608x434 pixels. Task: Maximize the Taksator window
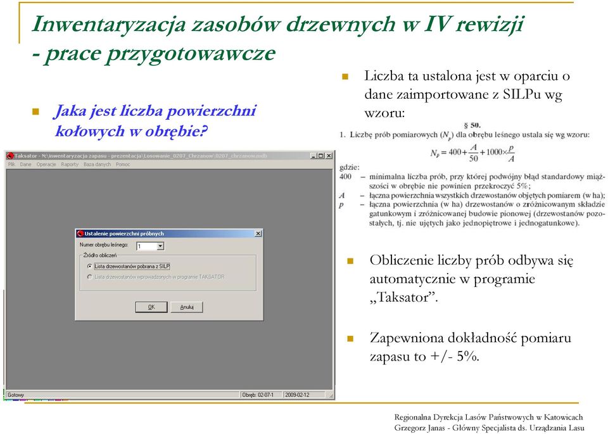pos(320,155)
